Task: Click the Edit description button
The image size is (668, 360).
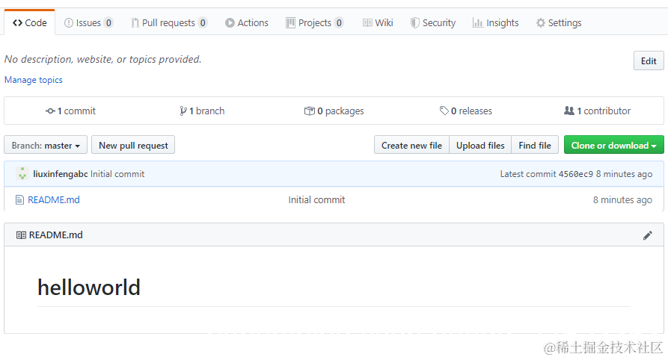Action: [649, 60]
